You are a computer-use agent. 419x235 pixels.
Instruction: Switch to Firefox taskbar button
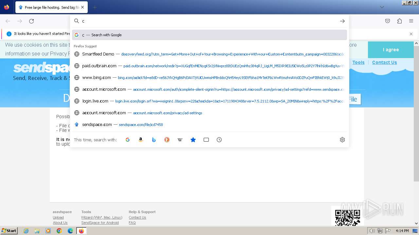pos(81,231)
